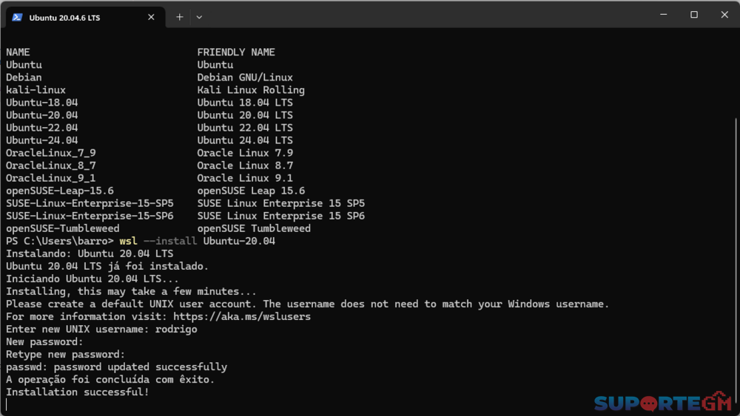Click the FRIENDLY NAME column header
This screenshot has width=740, height=416.
pyautogui.click(x=235, y=52)
